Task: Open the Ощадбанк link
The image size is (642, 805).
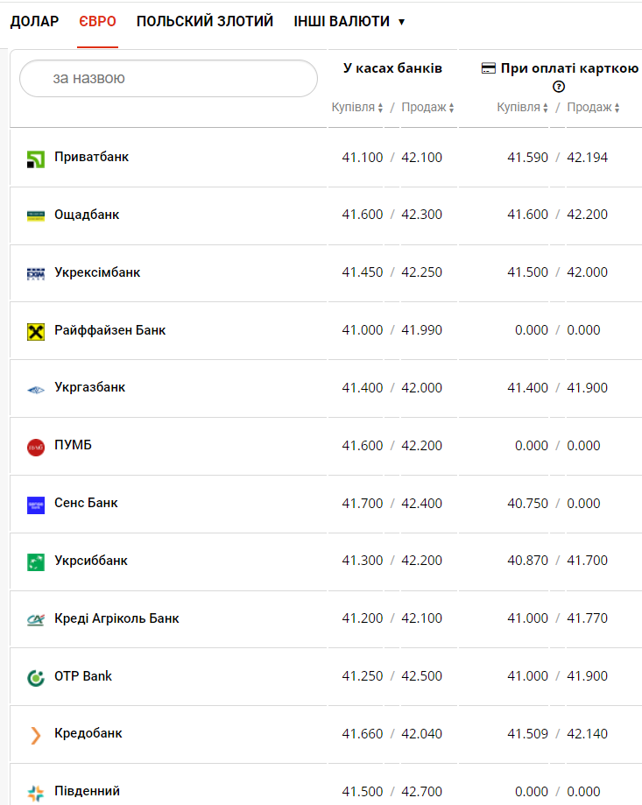Action: (87, 215)
